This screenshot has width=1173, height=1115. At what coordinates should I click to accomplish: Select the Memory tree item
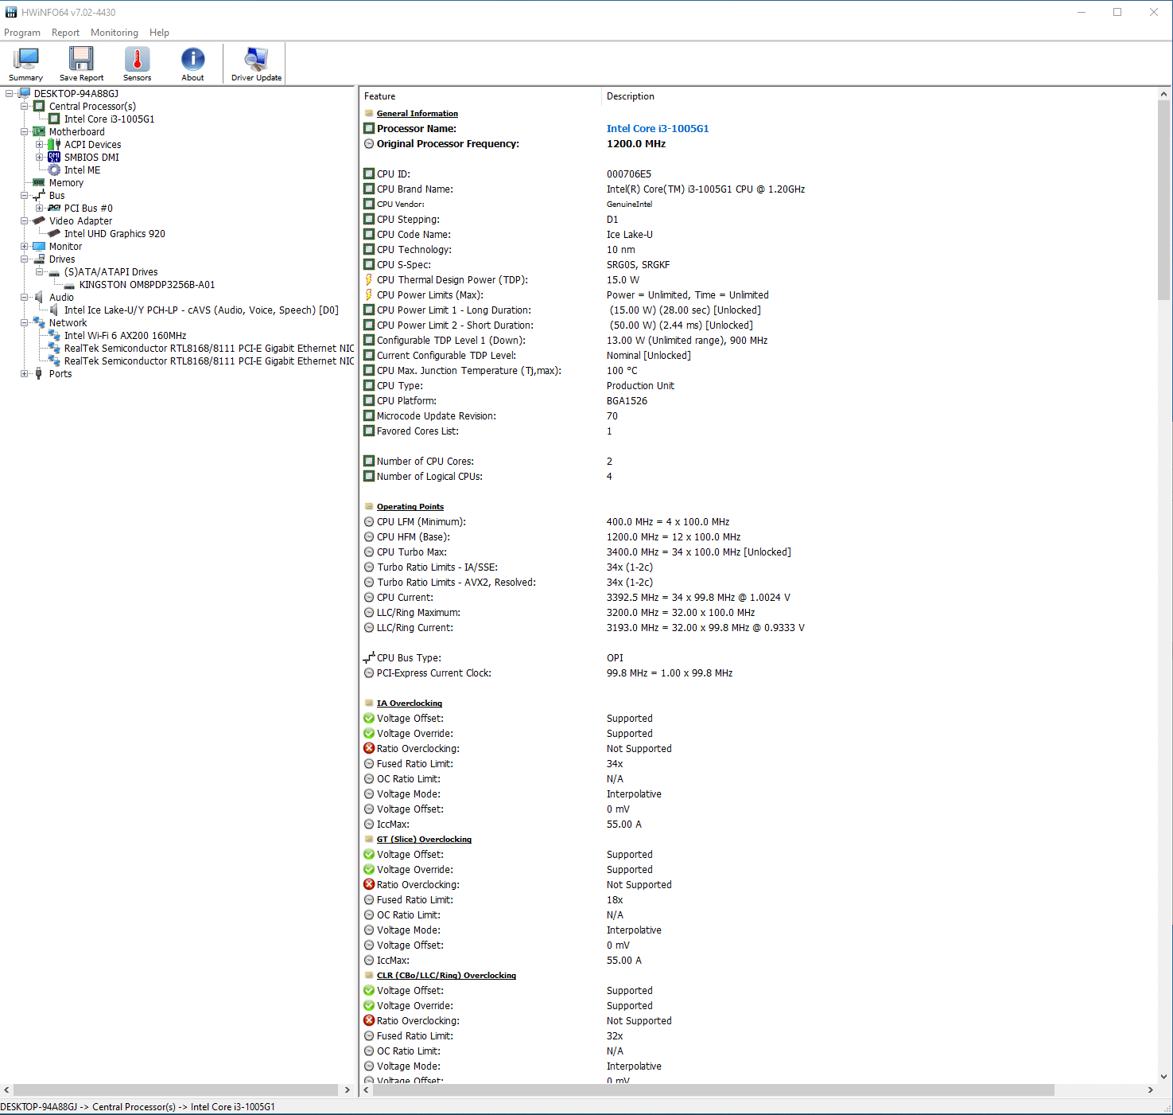66,182
